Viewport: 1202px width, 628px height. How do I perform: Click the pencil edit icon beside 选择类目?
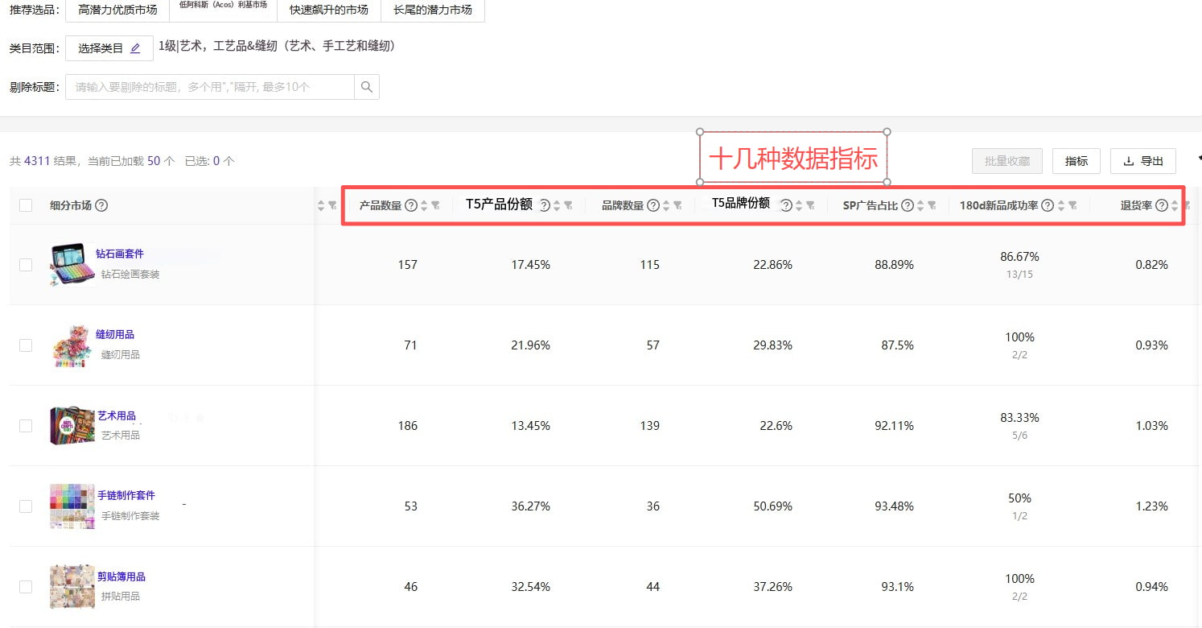tap(136, 48)
